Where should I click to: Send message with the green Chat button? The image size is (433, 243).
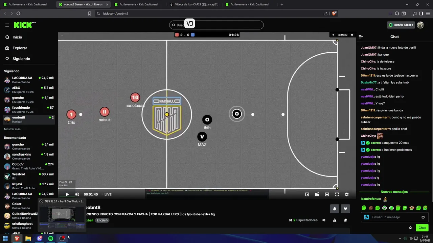click(x=422, y=228)
